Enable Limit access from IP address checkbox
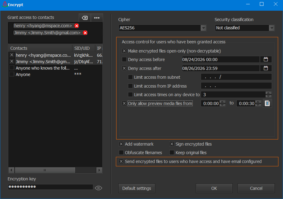Image resolution: width=283 pixels, height=199 pixels. coord(130,86)
